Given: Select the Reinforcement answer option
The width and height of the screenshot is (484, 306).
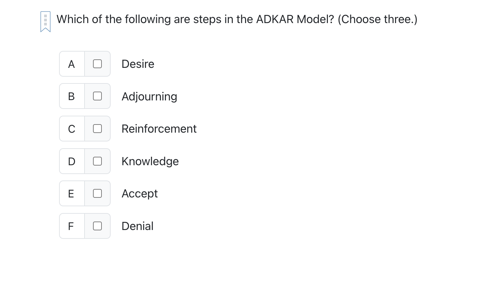Looking at the screenshot, I should click(x=159, y=129).
